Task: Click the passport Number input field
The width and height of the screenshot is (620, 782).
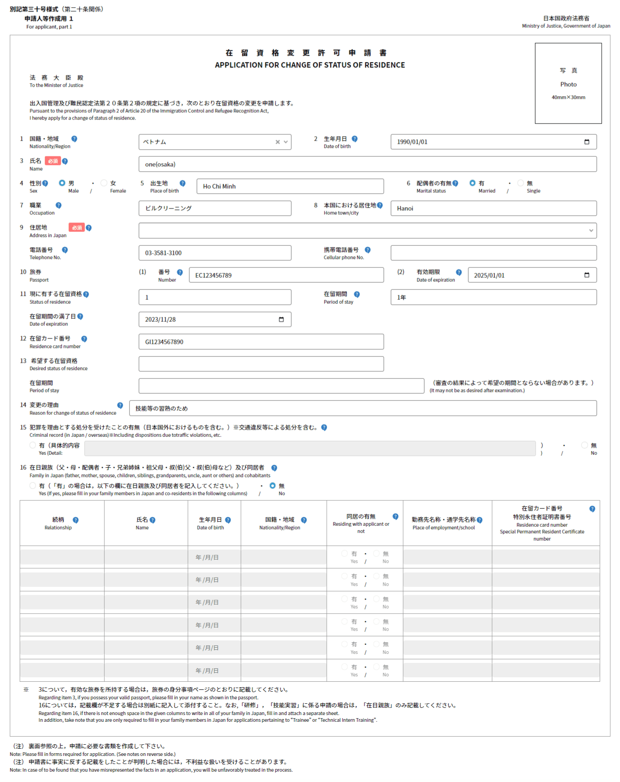Action: [286, 275]
